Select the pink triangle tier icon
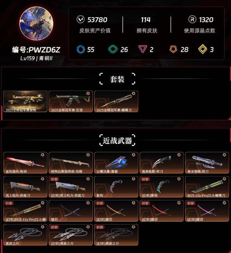Screen dimensions: 231x253 (142, 49)
